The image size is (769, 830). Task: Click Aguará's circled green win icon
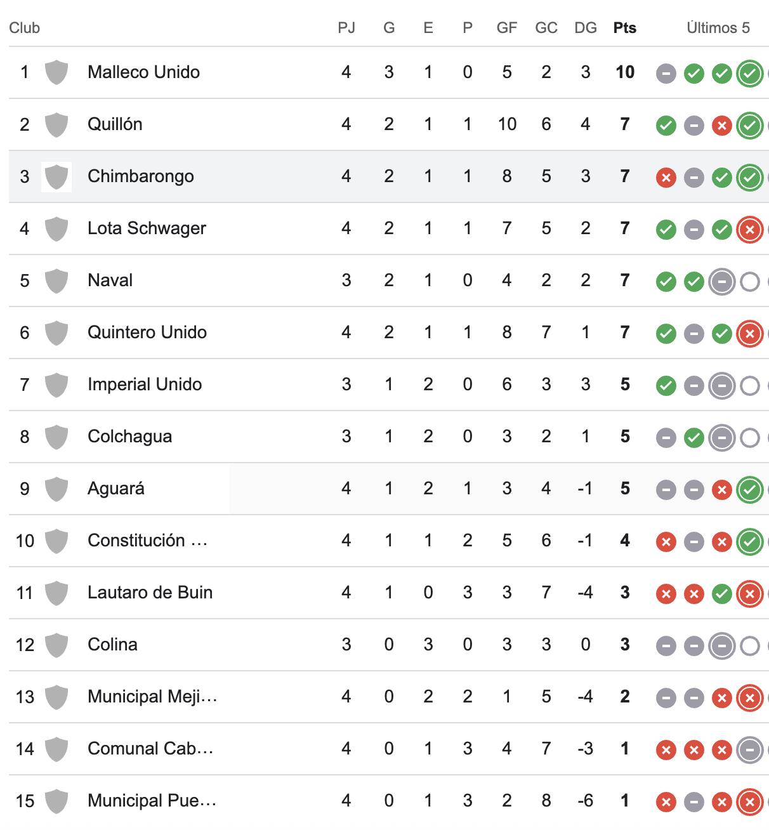point(749,490)
